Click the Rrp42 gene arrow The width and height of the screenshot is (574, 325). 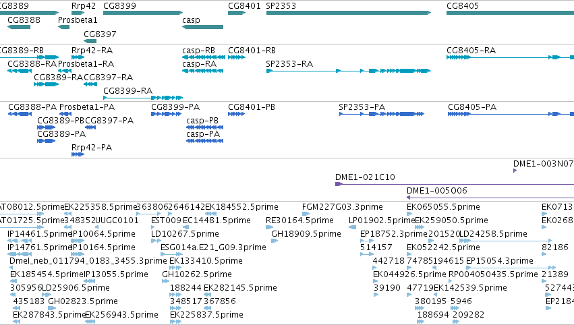tap(78, 13)
